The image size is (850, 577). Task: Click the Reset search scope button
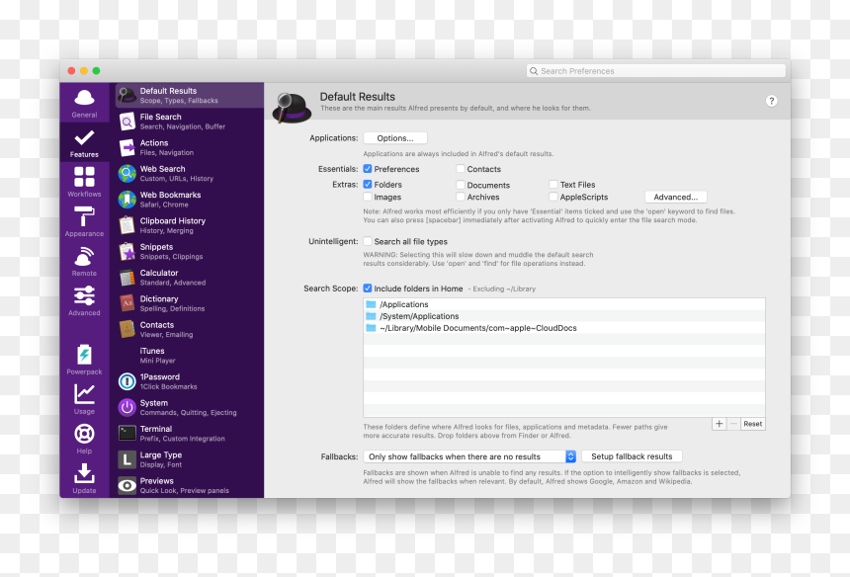[x=752, y=424]
